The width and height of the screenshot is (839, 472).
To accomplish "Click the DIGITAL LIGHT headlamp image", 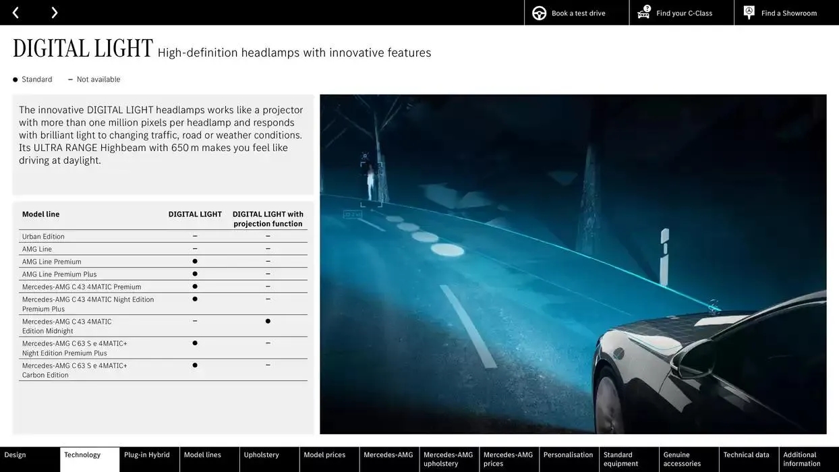I will click(573, 263).
